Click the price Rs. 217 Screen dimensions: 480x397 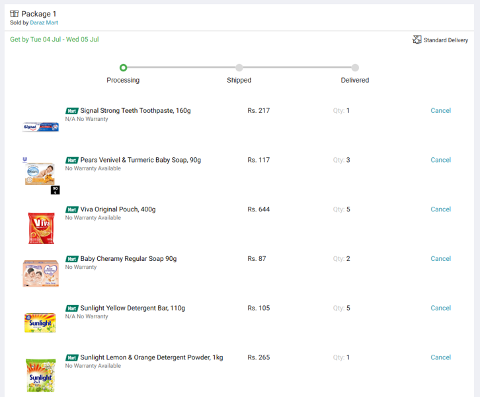coord(259,111)
